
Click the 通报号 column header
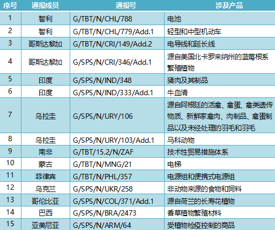(126, 6)
